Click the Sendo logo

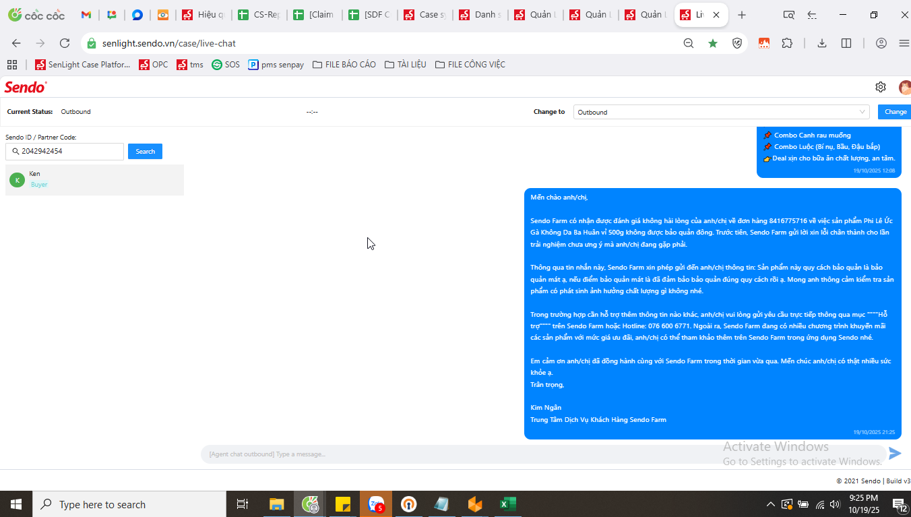pyautogui.click(x=26, y=87)
